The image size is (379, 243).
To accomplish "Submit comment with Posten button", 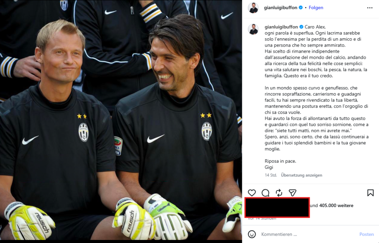I will [366, 234].
